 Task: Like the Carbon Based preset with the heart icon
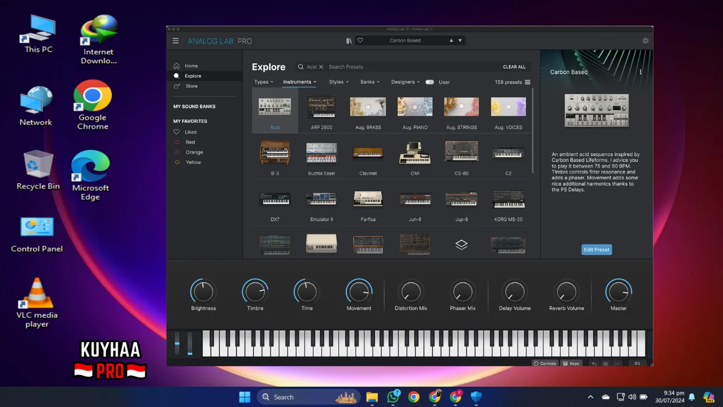click(360, 41)
